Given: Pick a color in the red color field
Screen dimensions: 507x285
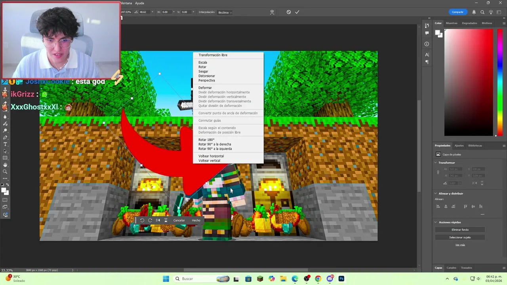Looking at the screenshot, I should pyautogui.click(x=469, y=83).
